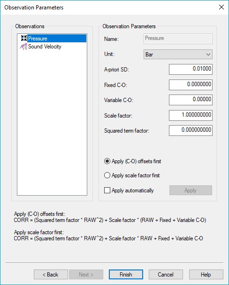Click the Finish button
The height and width of the screenshot is (285, 229).
tap(126, 275)
